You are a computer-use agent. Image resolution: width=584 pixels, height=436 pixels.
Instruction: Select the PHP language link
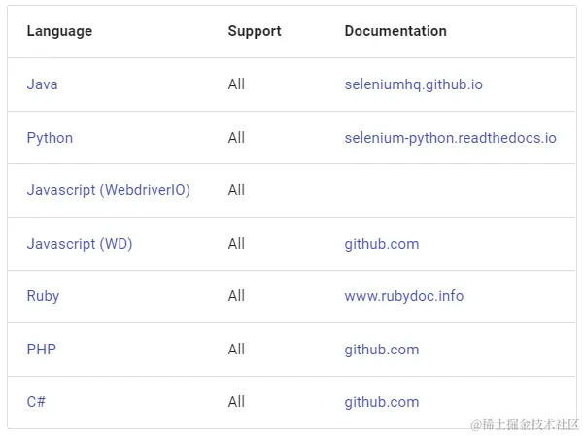click(41, 350)
